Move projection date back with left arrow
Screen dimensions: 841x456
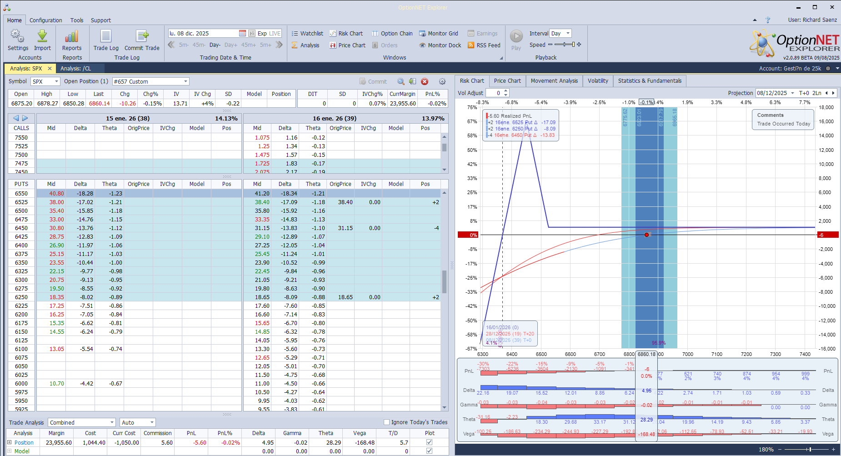click(x=826, y=93)
